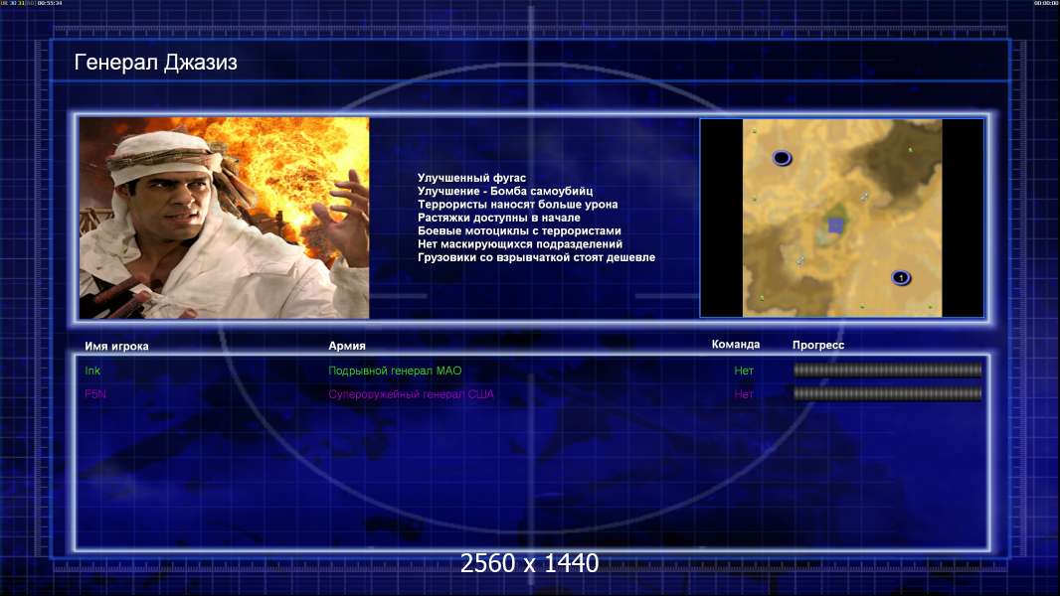
Task: Click the General Джазиз portrait image
Action: [225, 218]
